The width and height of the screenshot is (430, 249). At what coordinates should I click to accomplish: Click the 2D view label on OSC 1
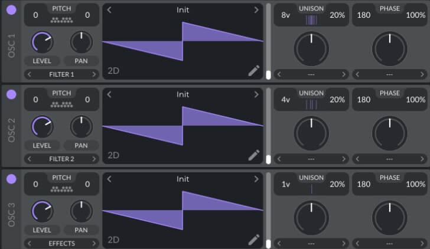click(x=113, y=71)
